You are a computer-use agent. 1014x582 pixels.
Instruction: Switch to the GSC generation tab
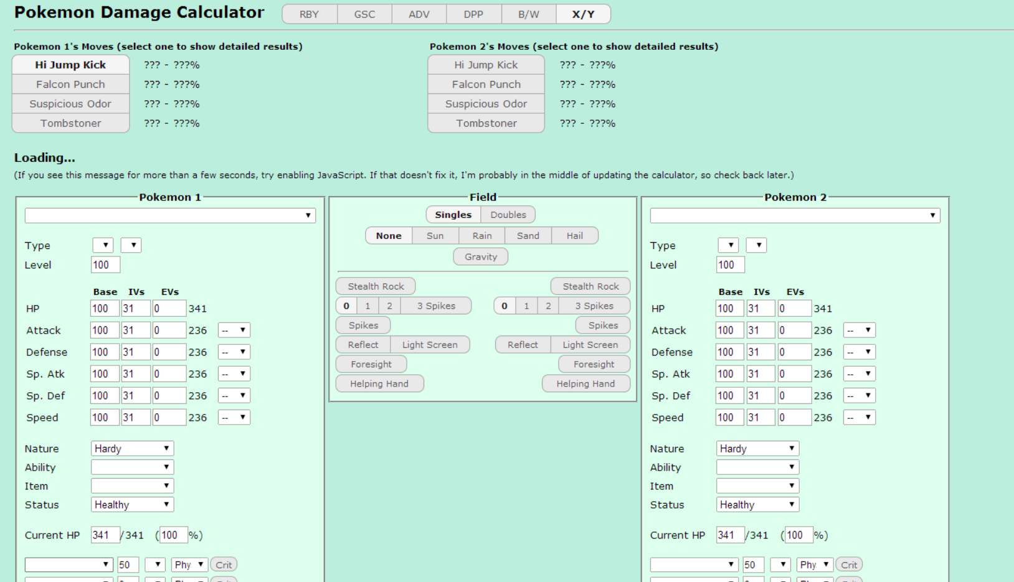point(364,14)
